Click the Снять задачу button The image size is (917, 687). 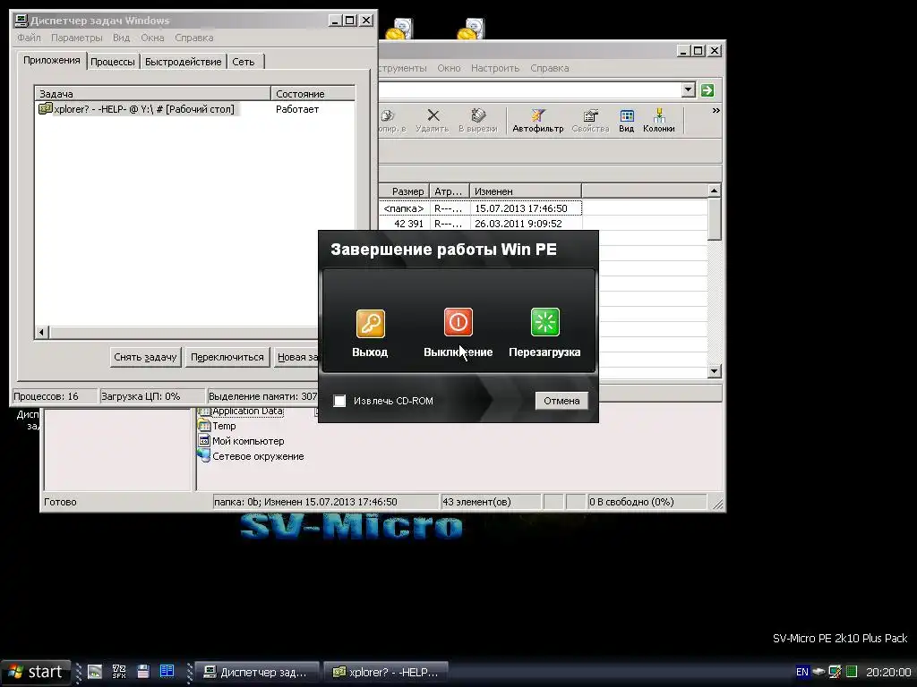(145, 357)
